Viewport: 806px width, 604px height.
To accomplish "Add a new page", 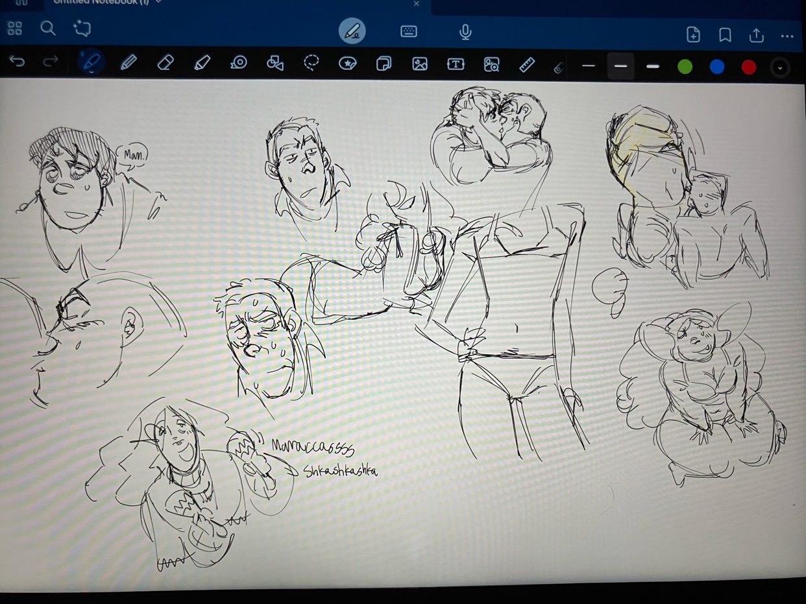I will click(693, 35).
